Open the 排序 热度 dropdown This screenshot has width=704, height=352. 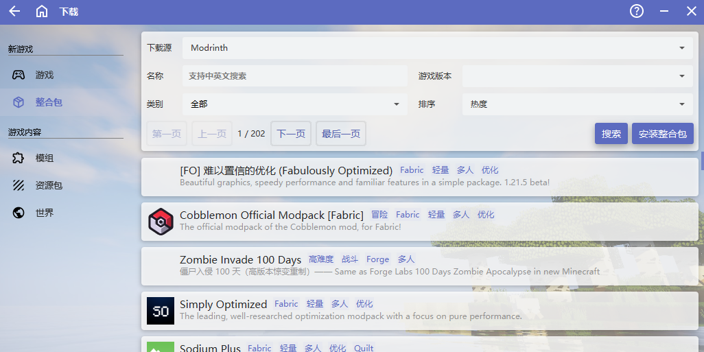577,104
